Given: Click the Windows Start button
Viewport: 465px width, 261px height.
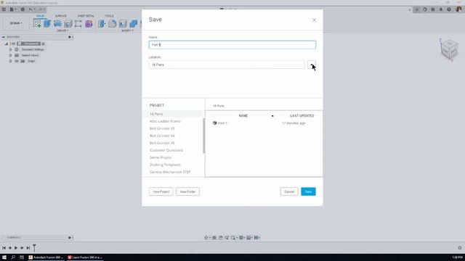Looking at the screenshot, I should click(x=4, y=257).
